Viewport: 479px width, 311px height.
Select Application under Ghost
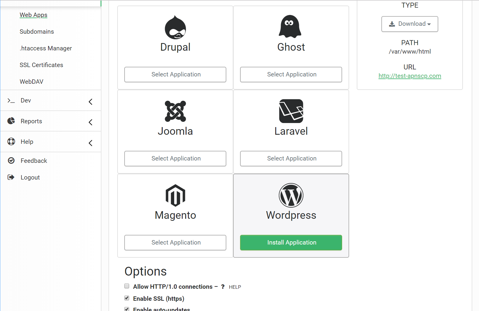click(291, 74)
